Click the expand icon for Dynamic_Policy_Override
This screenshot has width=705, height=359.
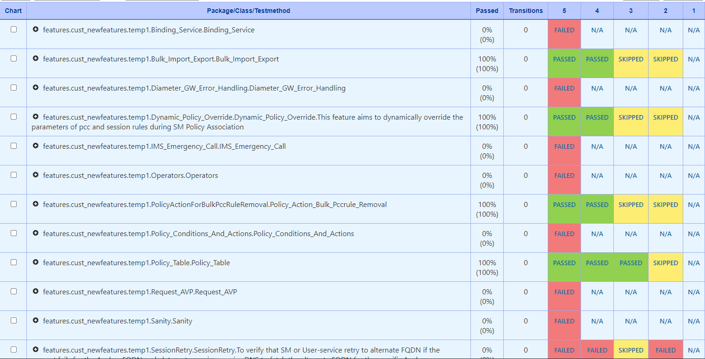(x=36, y=117)
